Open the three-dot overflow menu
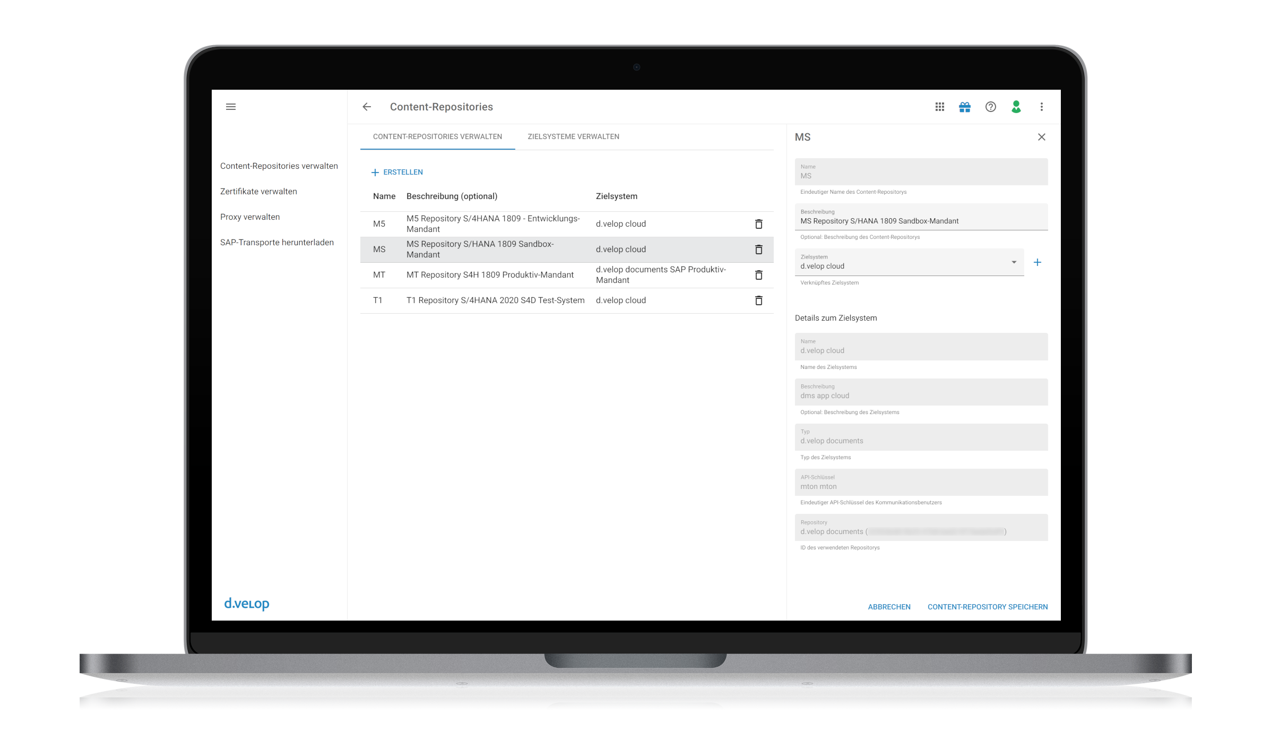 [x=1041, y=107]
